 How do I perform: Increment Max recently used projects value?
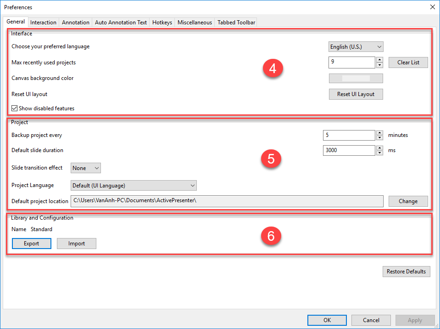click(x=379, y=60)
